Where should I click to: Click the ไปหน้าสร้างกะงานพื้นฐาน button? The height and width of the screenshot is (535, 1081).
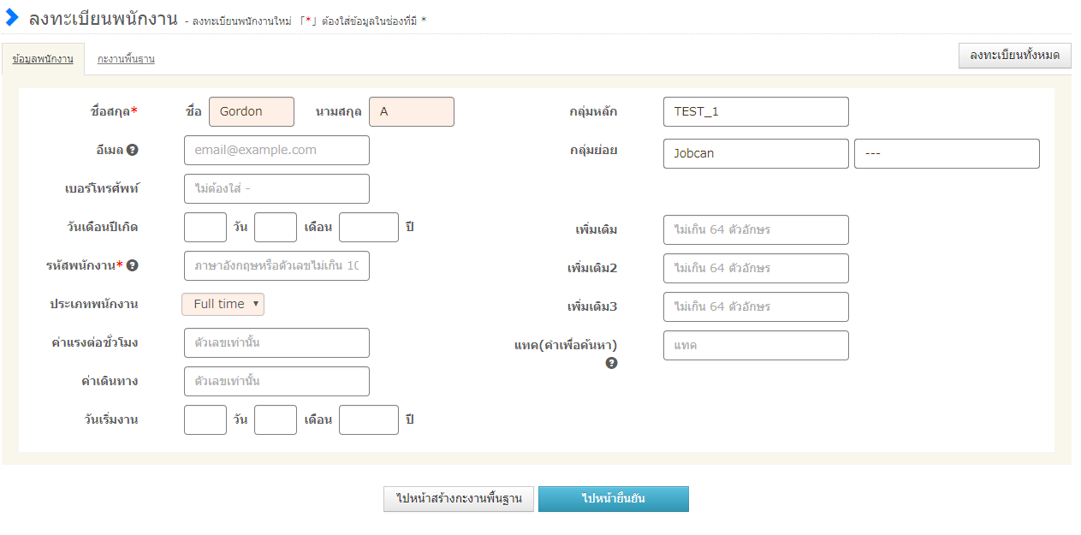click(459, 499)
